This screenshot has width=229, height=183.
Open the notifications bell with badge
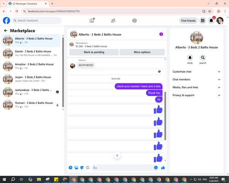[x=211, y=21]
